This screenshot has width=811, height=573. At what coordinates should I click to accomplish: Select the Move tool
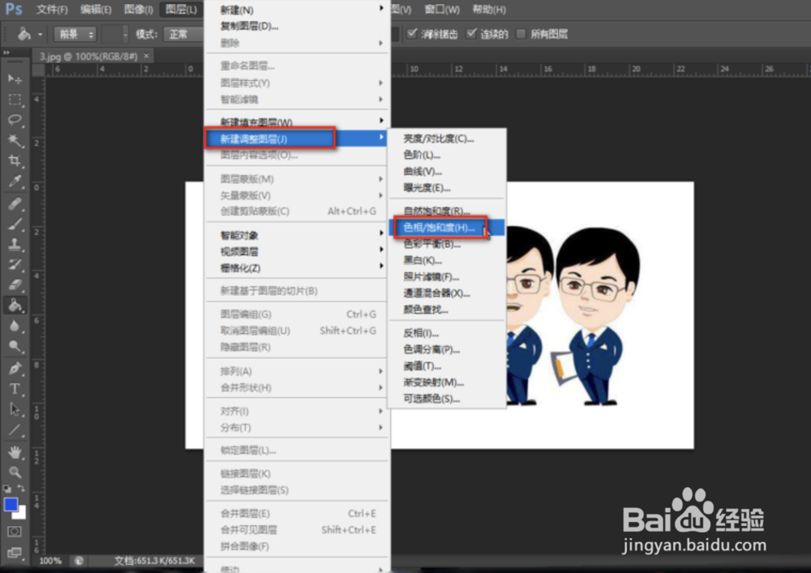(15, 79)
